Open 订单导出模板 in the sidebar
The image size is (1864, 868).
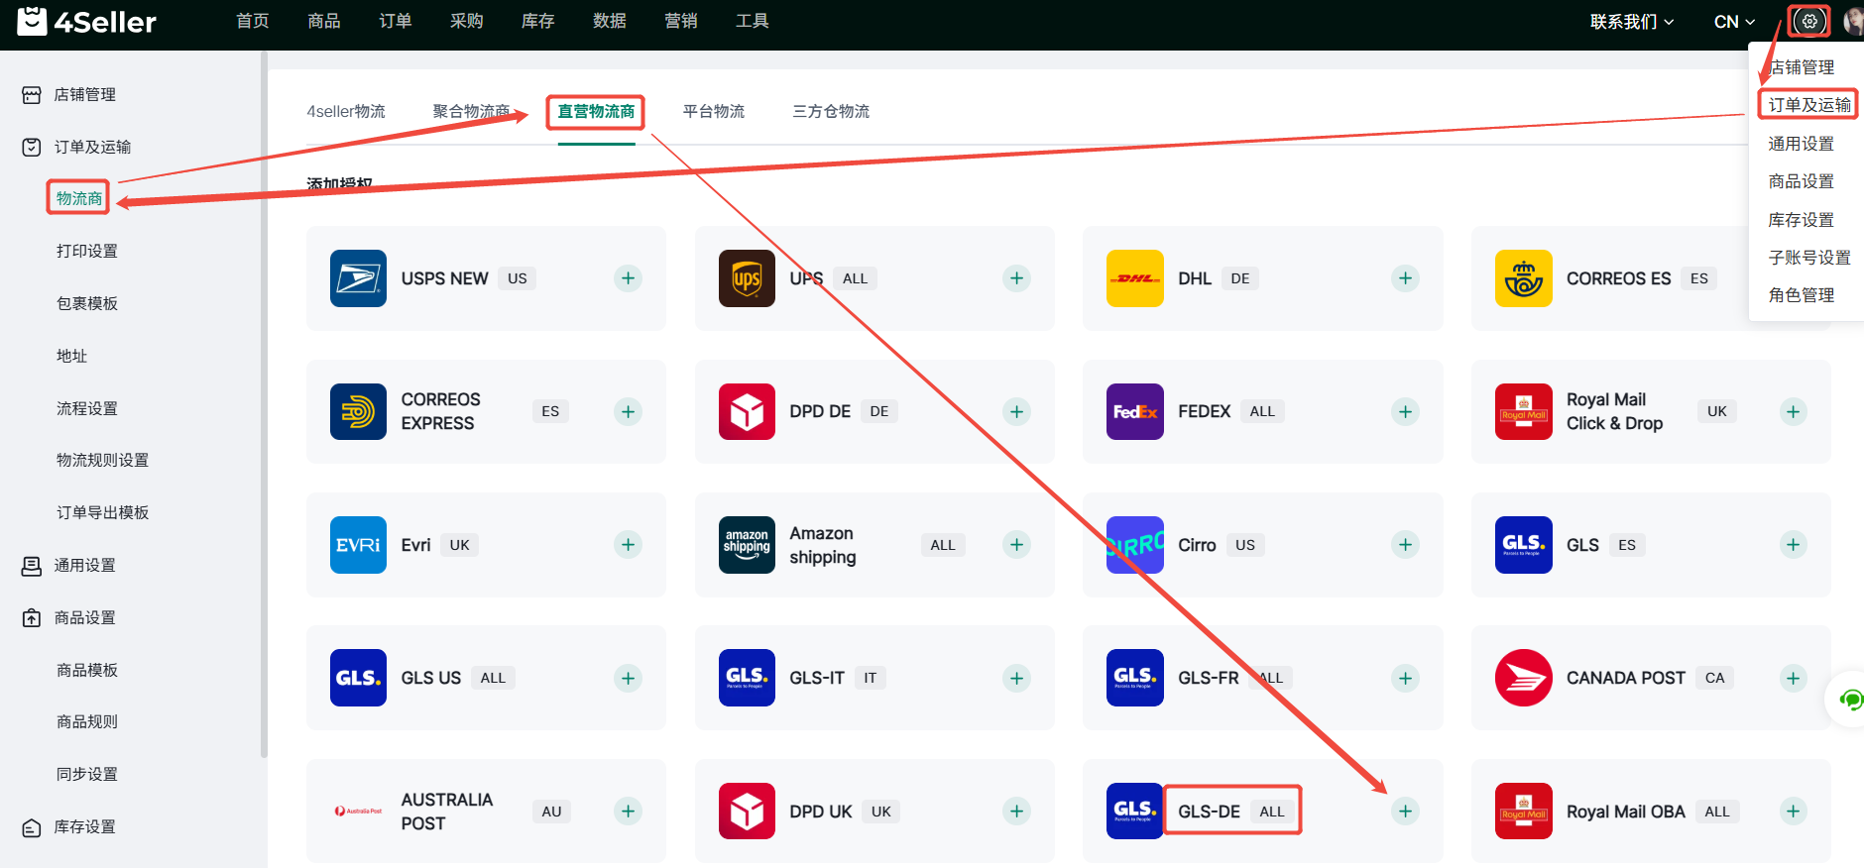click(102, 512)
